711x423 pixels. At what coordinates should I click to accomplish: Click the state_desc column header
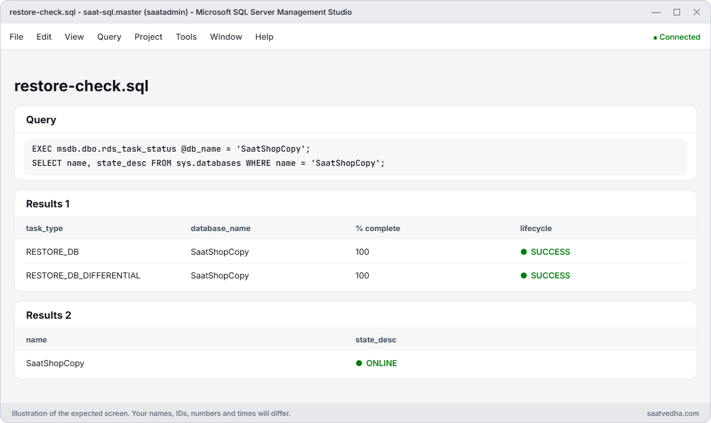coord(376,339)
